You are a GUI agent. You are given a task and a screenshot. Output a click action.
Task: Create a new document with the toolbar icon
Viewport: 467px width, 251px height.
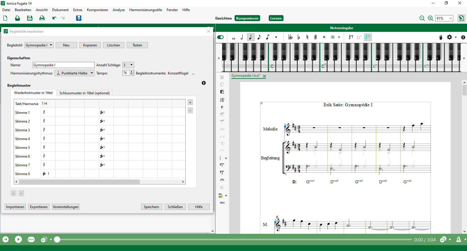(x=5, y=18)
